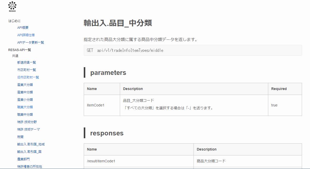Open the 産業中分類 documentation
The width and height of the screenshot is (310, 169).
click(x=24, y=92)
